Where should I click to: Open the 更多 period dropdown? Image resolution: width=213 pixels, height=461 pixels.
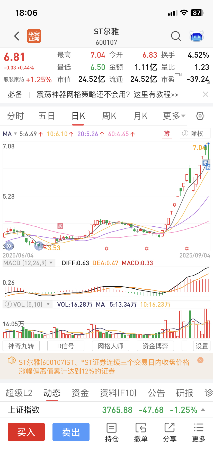tap(174, 116)
